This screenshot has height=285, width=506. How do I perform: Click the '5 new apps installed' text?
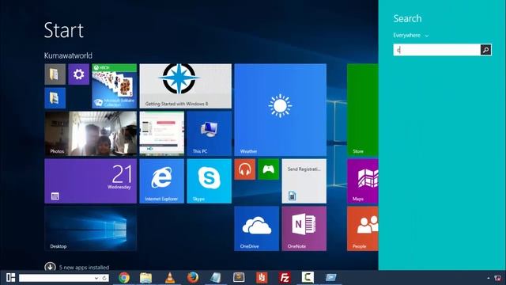(84, 268)
